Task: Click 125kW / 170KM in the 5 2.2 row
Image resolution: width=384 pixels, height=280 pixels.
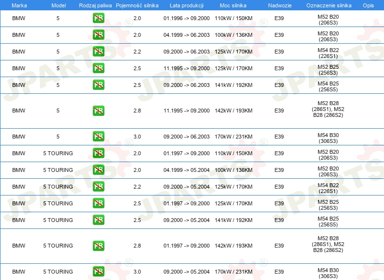Action: 233,52
